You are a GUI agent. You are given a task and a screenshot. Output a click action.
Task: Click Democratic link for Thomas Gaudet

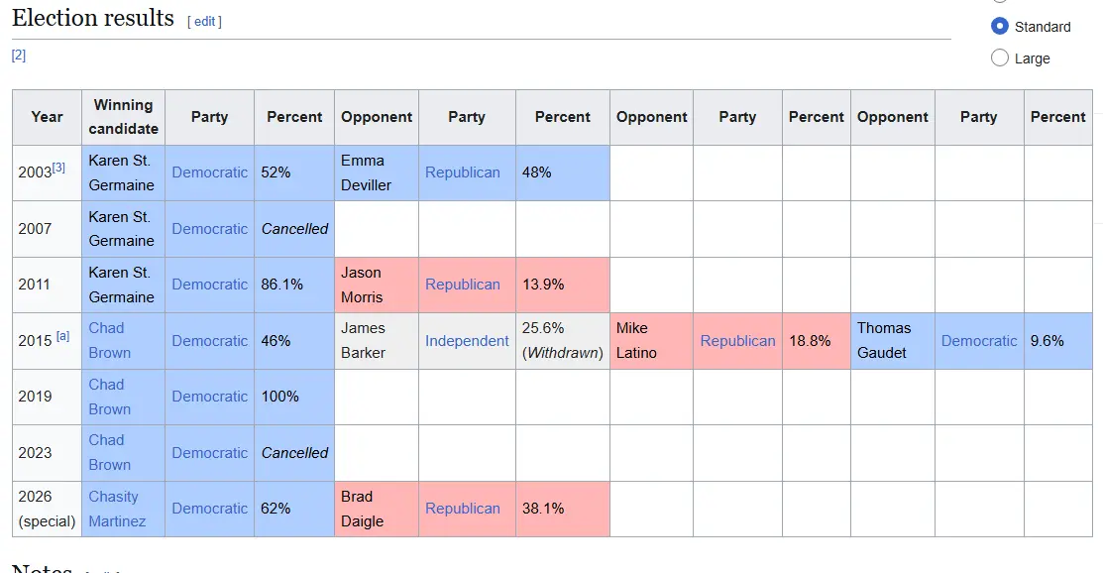click(x=979, y=341)
